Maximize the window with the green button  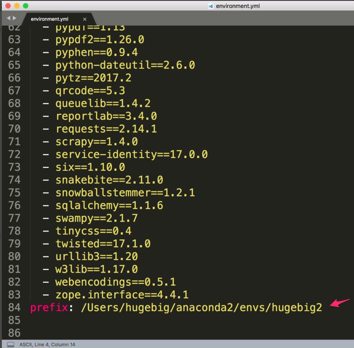tap(26, 6)
